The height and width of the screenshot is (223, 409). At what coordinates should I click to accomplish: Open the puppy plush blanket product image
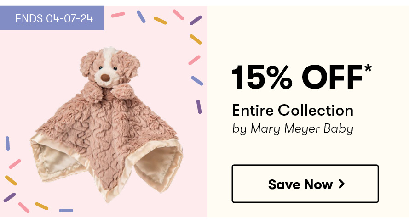tap(107, 125)
